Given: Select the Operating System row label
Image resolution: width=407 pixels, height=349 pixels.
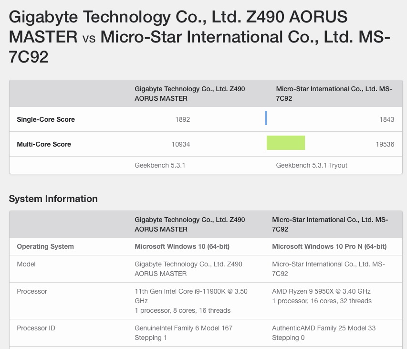Looking at the screenshot, I should point(45,246).
